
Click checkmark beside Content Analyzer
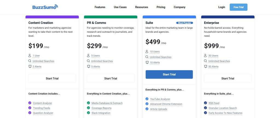coord(30,103)
